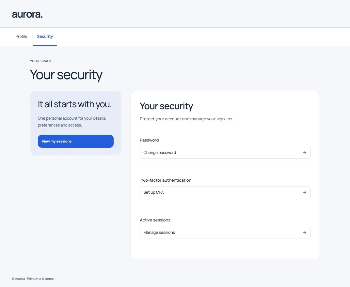Click the arrow icon next to Set up MFA
Screen dimensions: 350x287
point(305,192)
